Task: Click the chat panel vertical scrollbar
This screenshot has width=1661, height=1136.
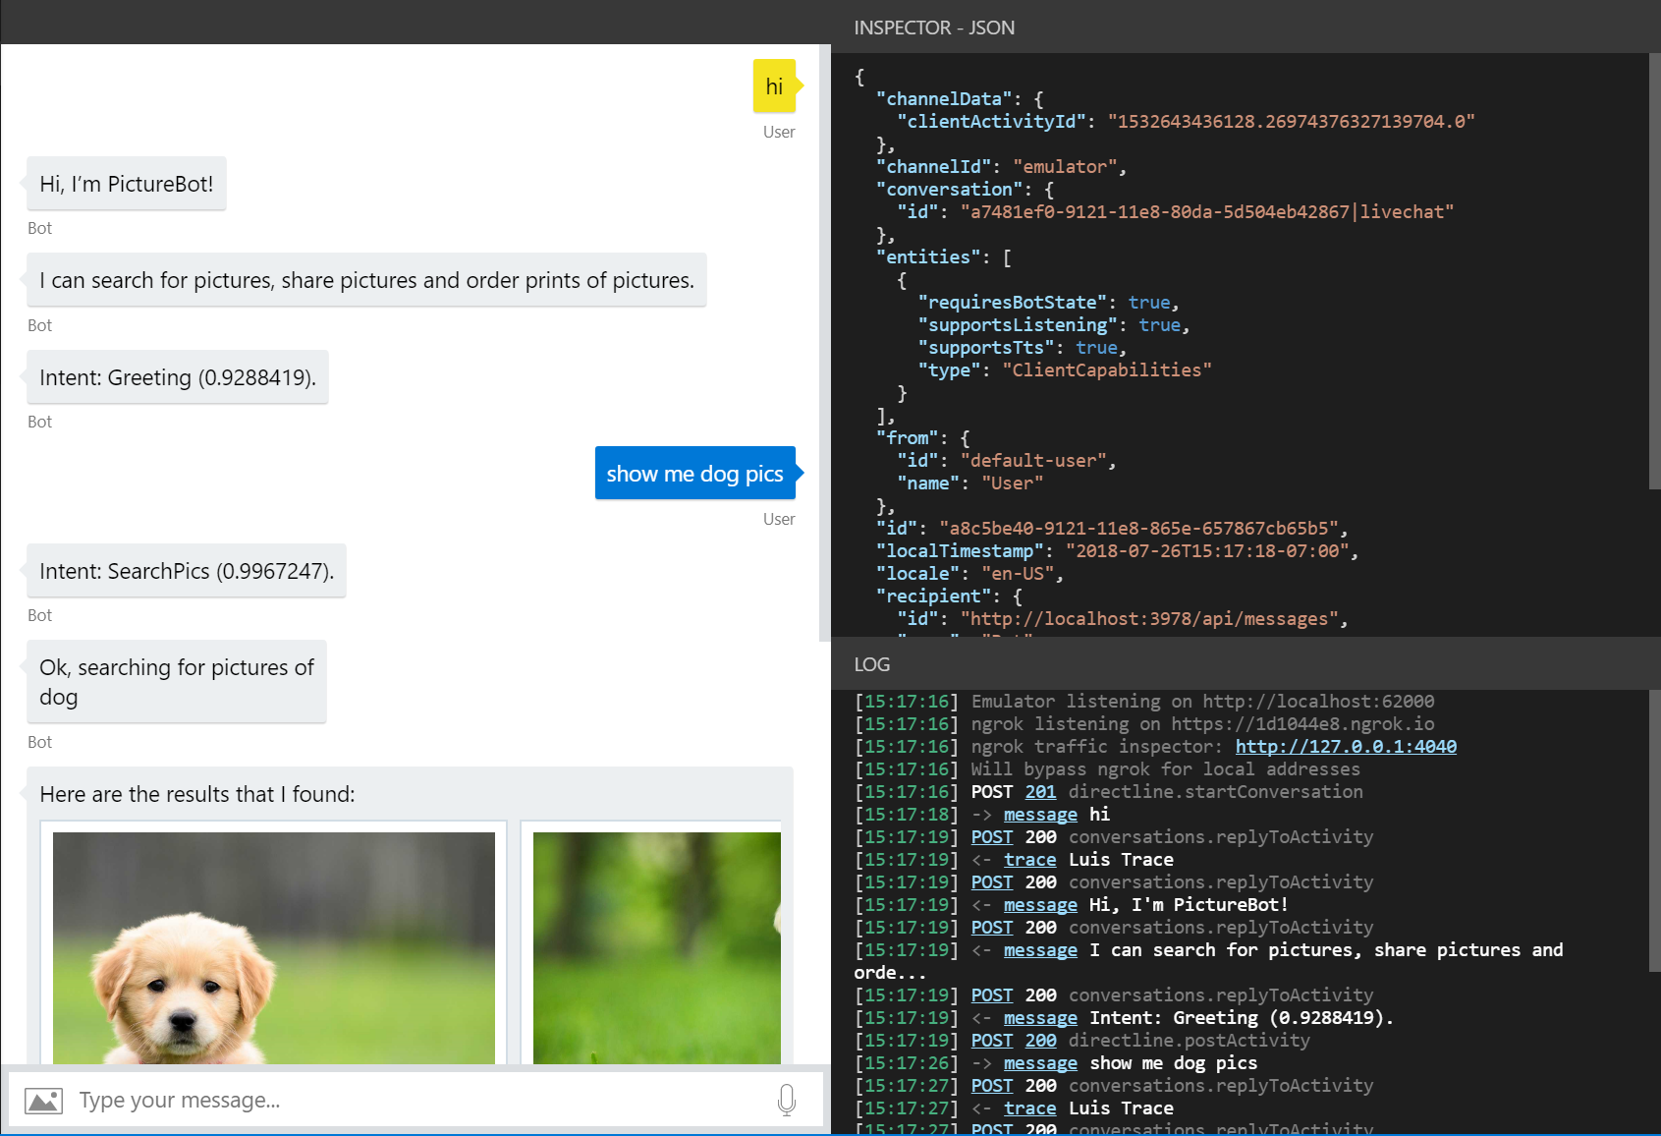Action: [x=825, y=344]
